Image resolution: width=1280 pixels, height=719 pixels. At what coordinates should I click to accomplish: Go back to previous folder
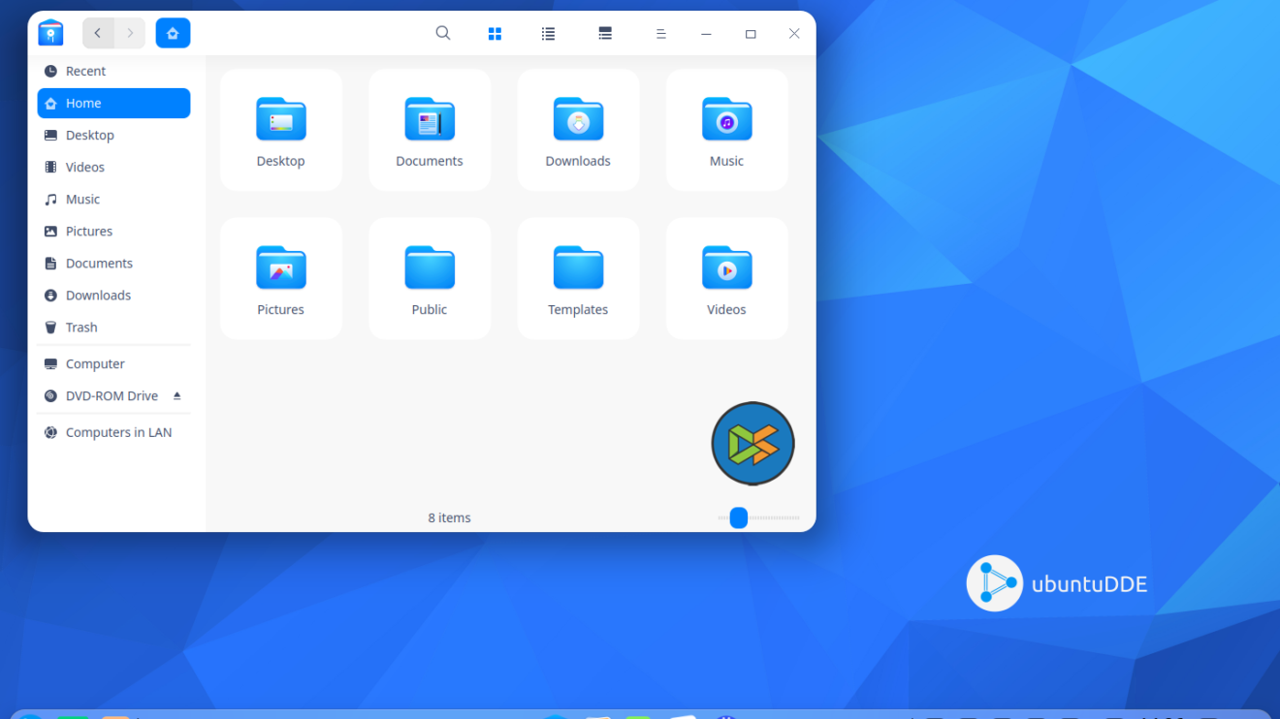coord(98,33)
